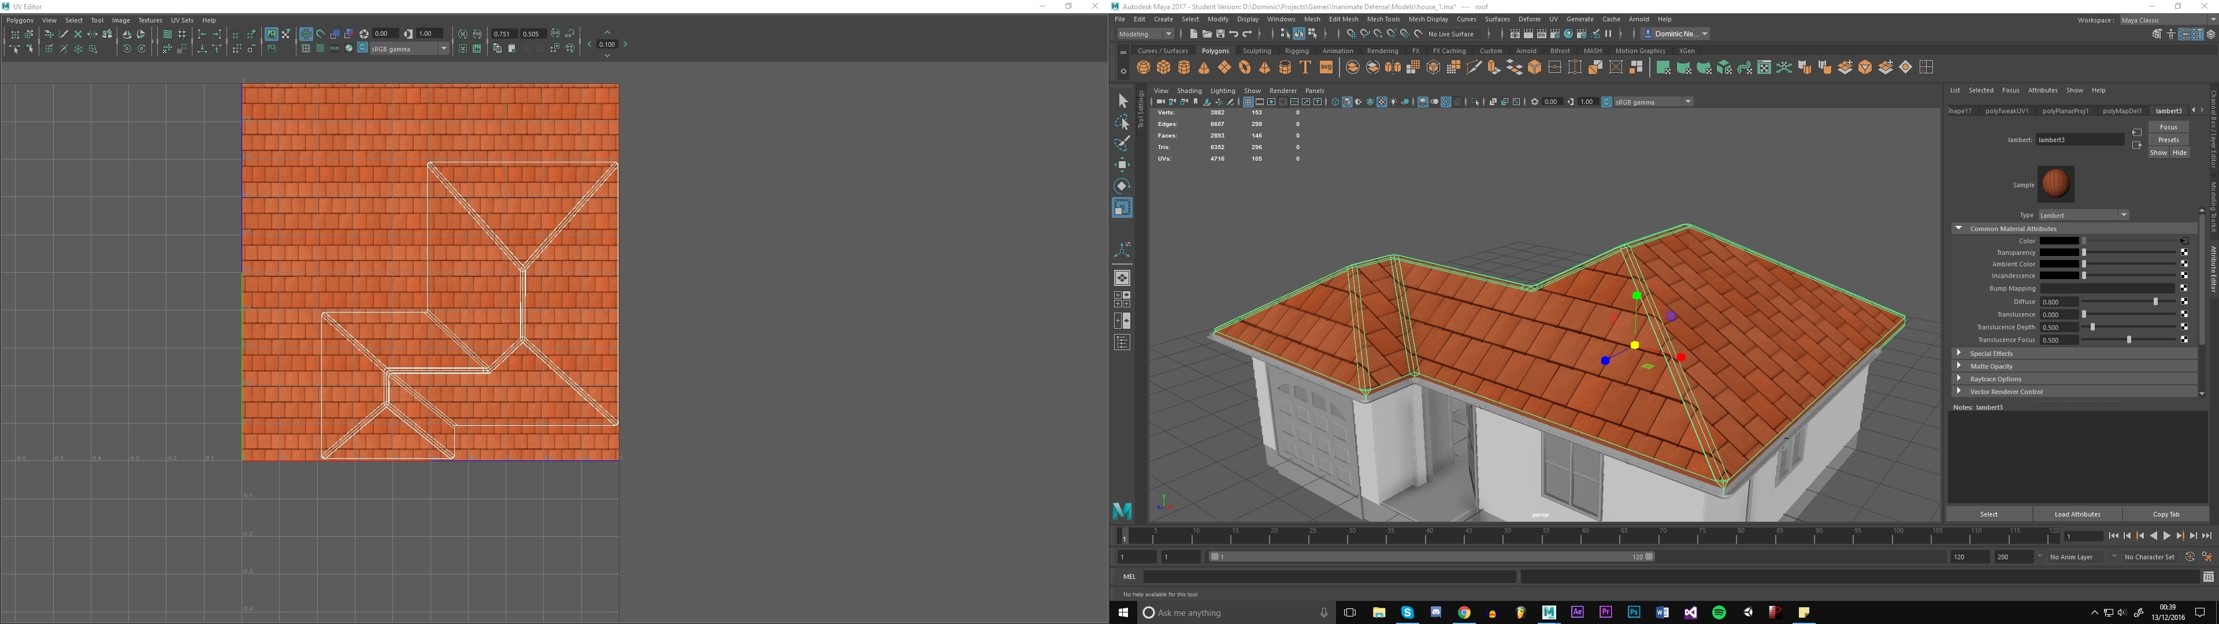The height and width of the screenshot is (624, 2219).
Task: Create polygon text using the T shelf icon
Action: [1304, 66]
